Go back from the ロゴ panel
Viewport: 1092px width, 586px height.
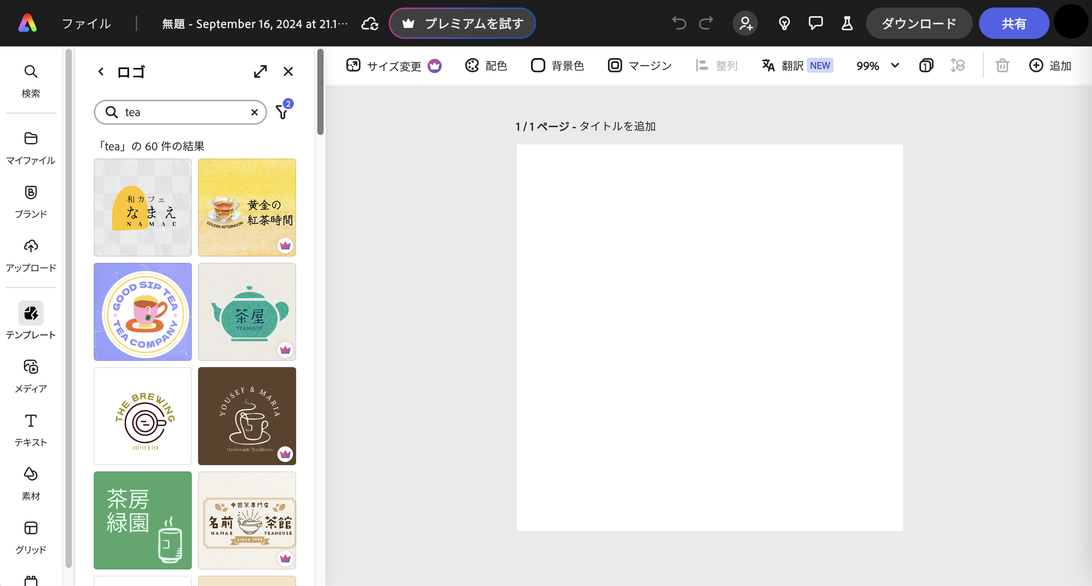pyautogui.click(x=101, y=72)
